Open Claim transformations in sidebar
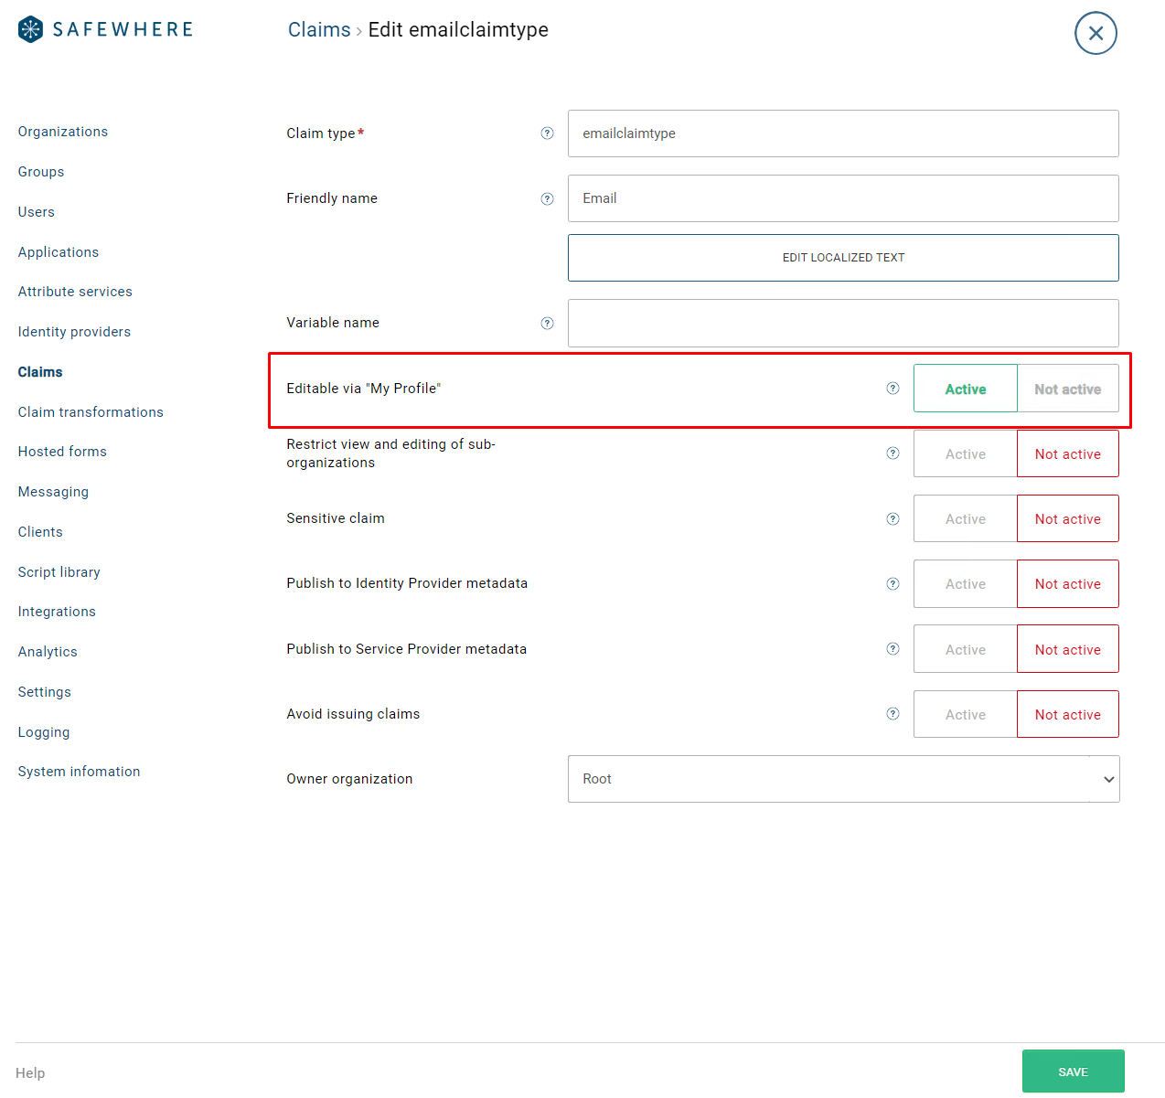Screen dimensions: 1165x1098 pos(91,412)
